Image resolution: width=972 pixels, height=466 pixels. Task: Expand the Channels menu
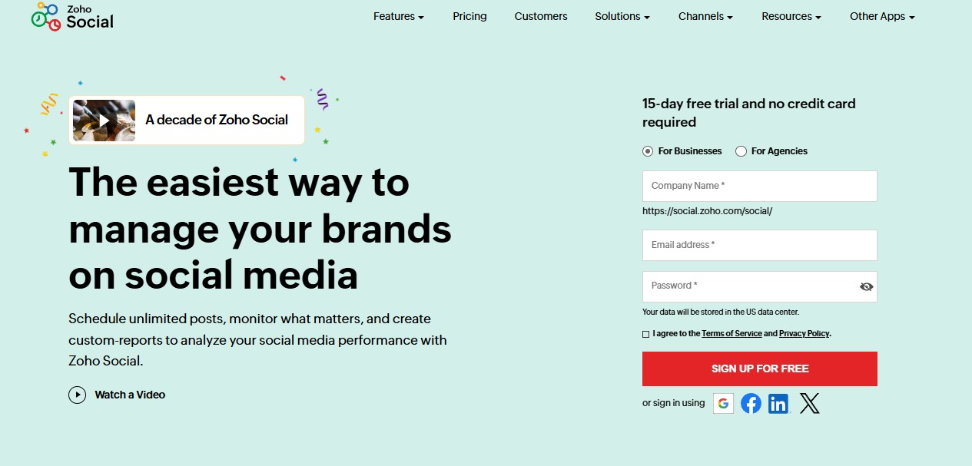705,16
